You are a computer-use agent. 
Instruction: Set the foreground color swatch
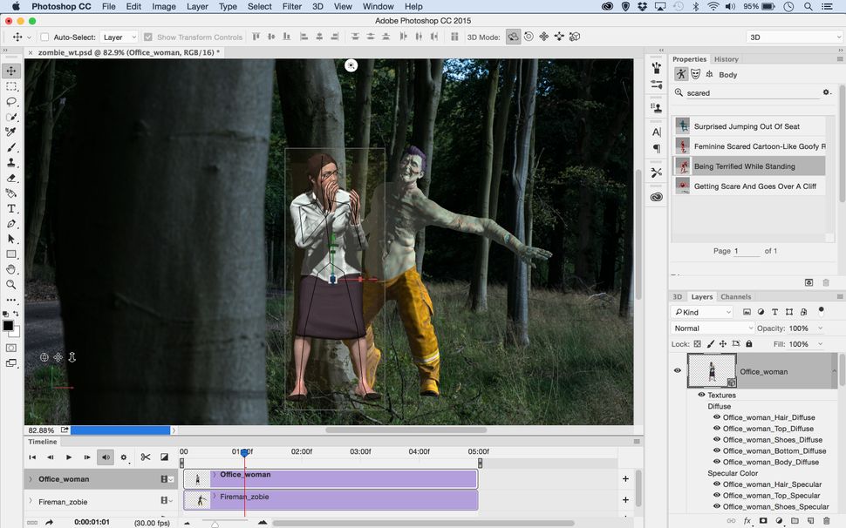tap(8, 324)
